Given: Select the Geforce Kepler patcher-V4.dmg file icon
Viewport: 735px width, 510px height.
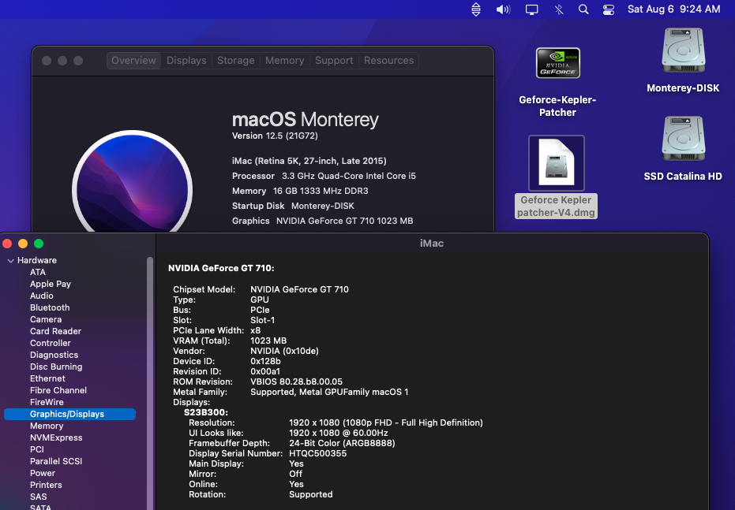Looking at the screenshot, I should pyautogui.click(x=557, y=163).
